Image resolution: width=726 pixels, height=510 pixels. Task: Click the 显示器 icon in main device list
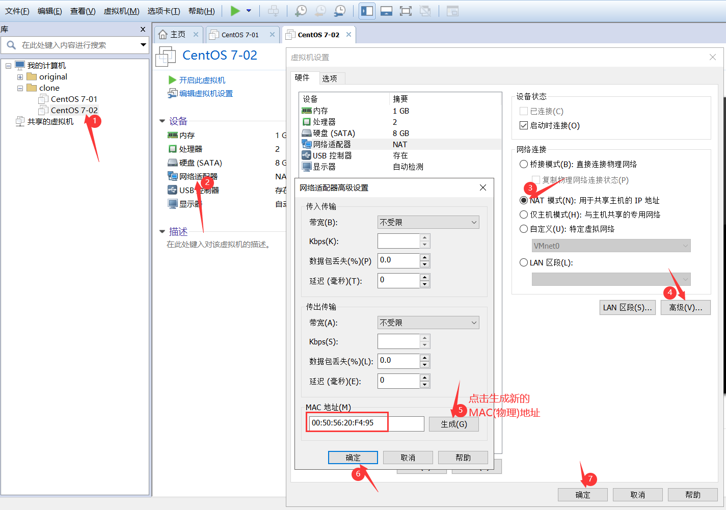coord(173,204)
